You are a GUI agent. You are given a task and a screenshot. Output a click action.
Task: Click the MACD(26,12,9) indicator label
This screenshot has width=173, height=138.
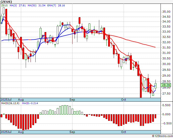tap(10, 103)
